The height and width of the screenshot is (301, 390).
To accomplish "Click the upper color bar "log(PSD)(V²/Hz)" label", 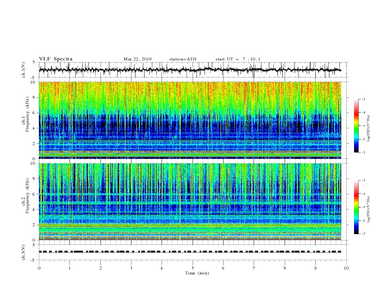I will 369,128.
